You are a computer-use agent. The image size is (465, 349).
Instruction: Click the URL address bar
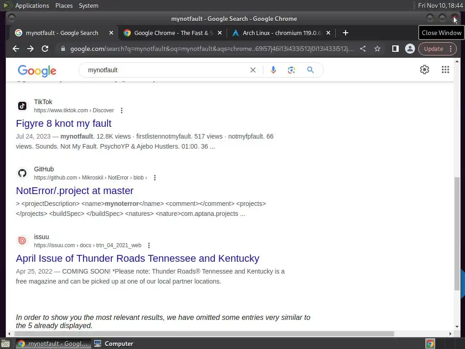[x=212, y=49]
